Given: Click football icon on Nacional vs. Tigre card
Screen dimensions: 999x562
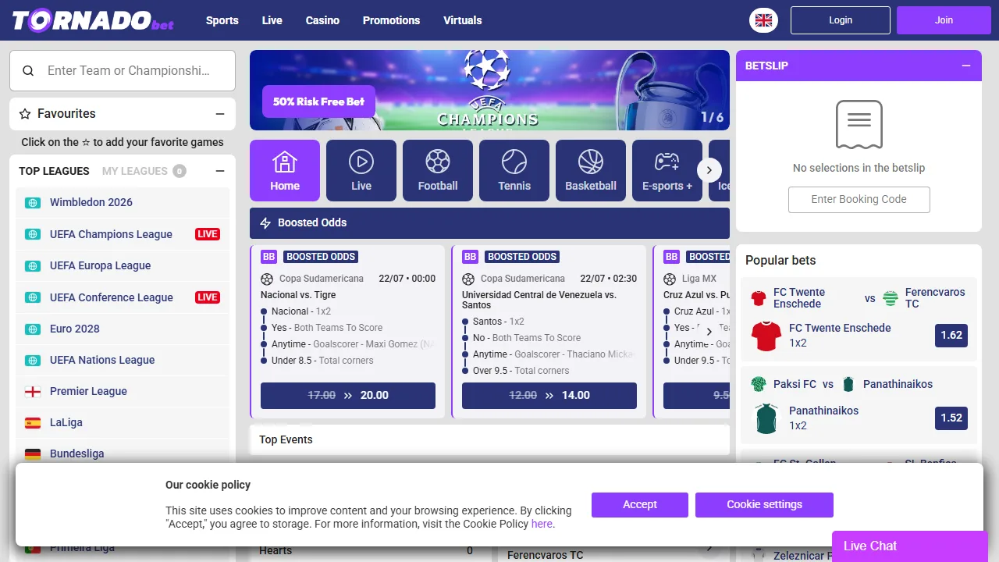Looking at the screenshot, I should click(x=267, y=279).
